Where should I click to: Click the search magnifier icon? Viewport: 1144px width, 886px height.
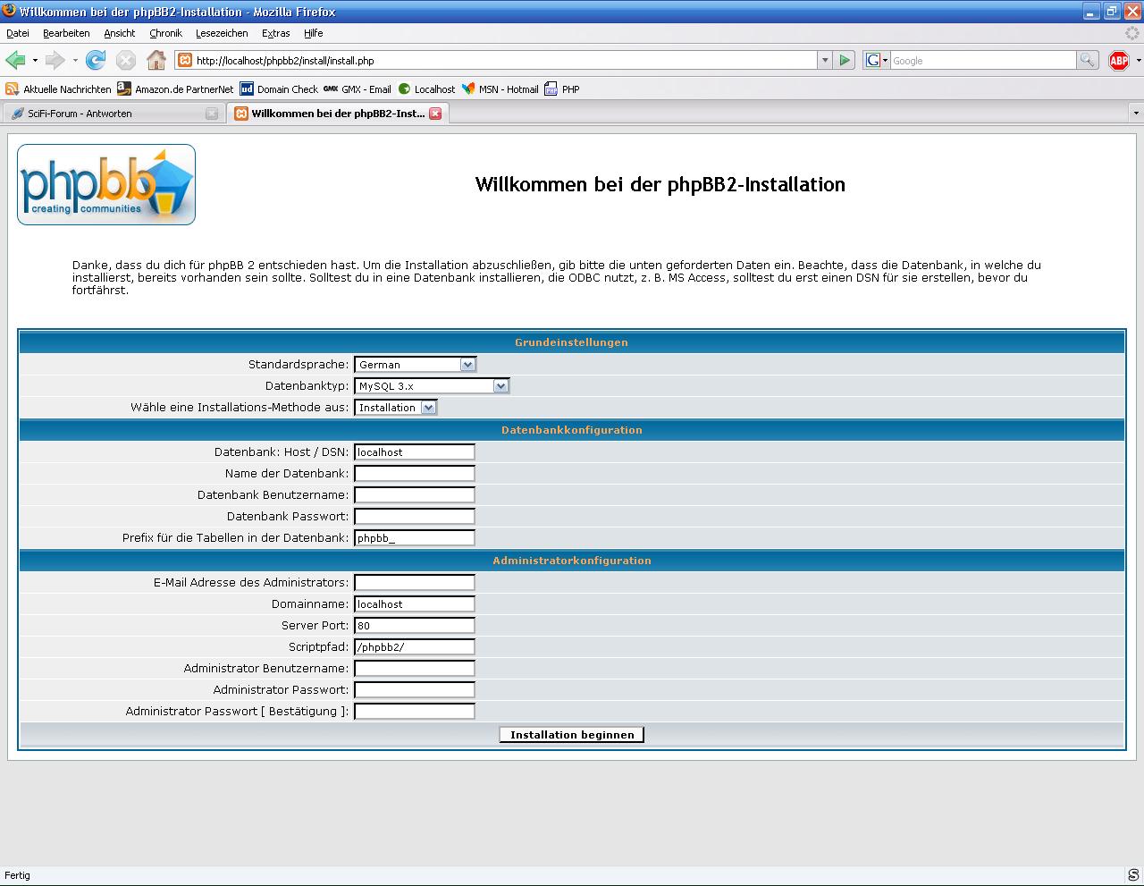[x=1087, y=61]
